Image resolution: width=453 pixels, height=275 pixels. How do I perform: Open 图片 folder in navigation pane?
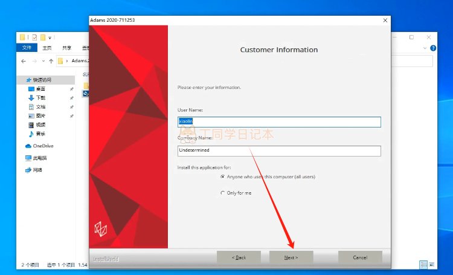pyautogui.click(x=40, y=115)
